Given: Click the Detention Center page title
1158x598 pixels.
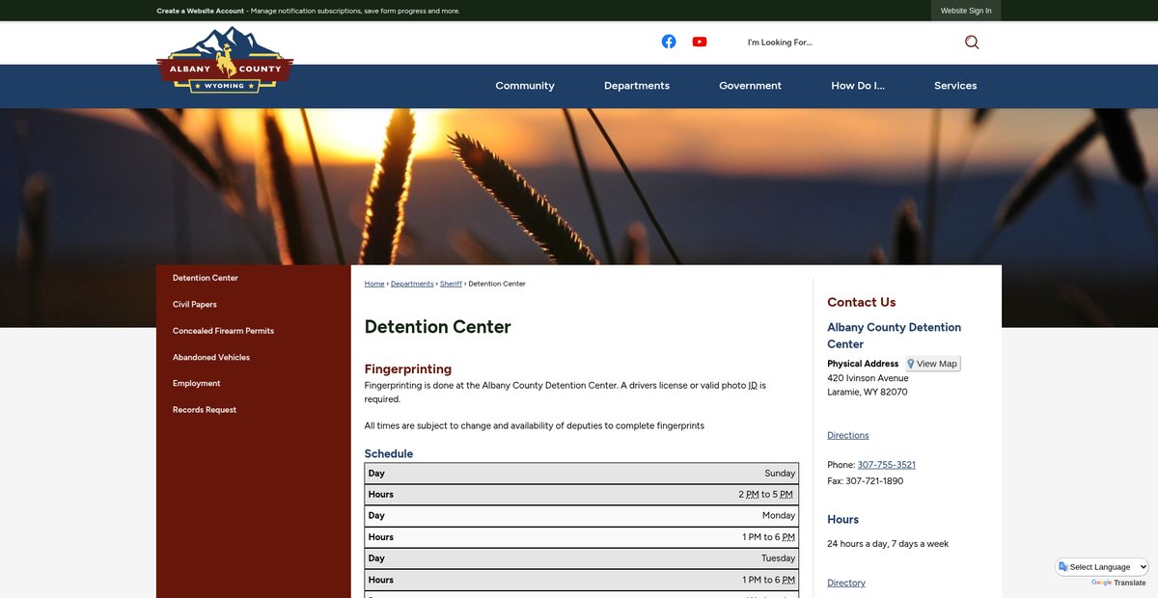Looking at the screenshot, I should point(438,327).
